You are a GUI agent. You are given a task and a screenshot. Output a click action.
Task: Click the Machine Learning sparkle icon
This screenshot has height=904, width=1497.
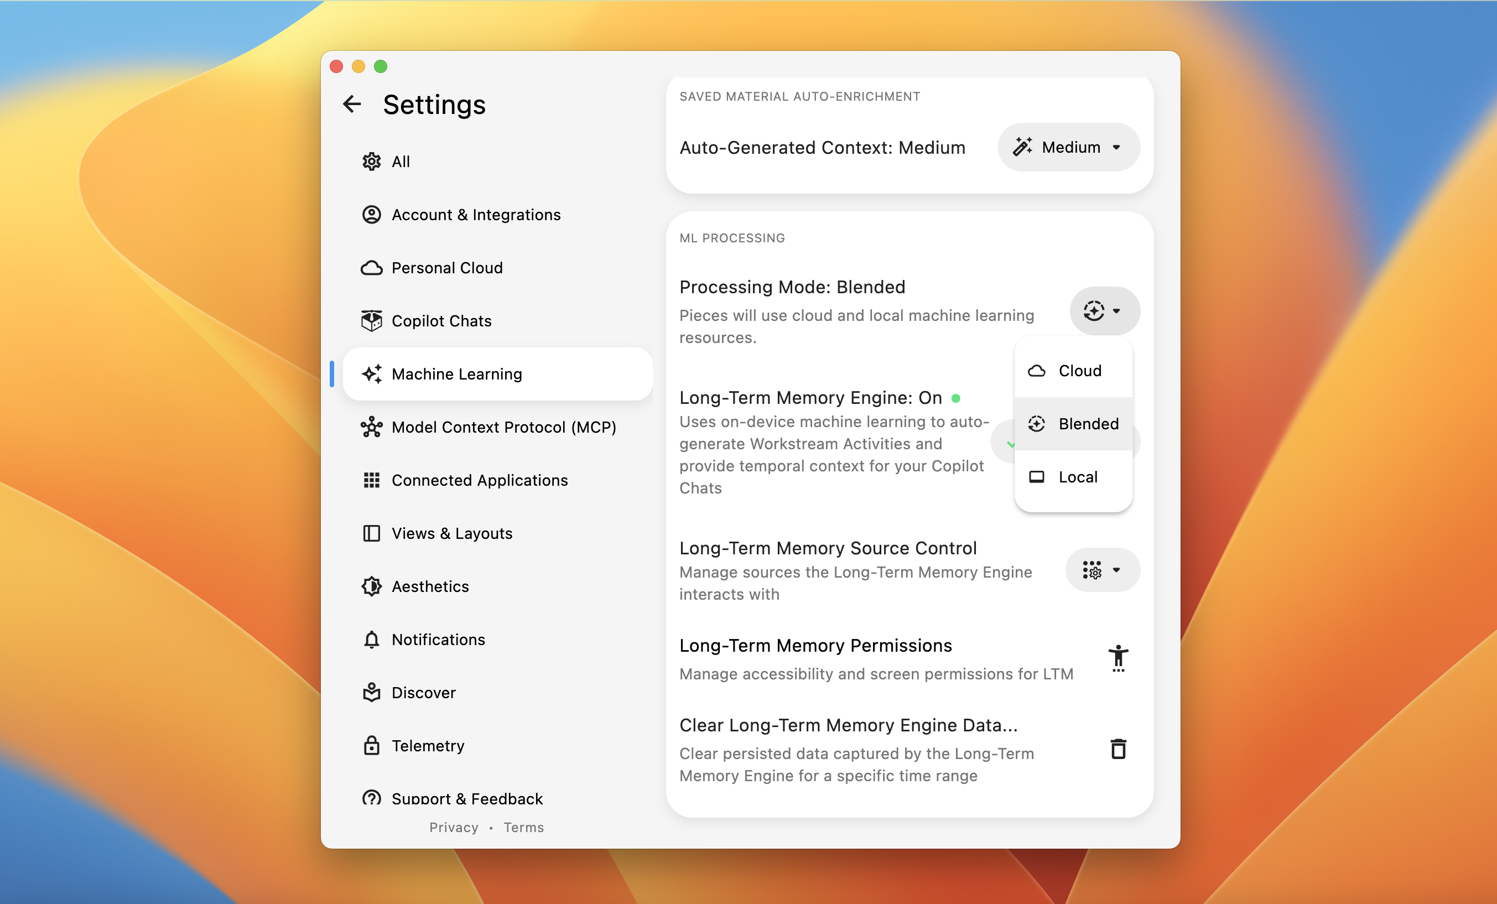pos(371,374)
